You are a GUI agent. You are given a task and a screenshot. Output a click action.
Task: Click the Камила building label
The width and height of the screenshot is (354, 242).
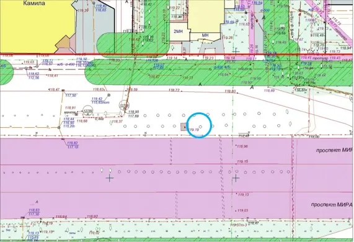click(34, 3)
